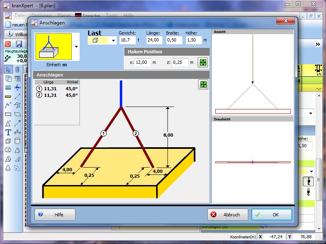Expand the toolbar overflow chevron
Image resolution: width=326 pixels, height=244 pixels.
pyautogui.click(x=318, y=44)
